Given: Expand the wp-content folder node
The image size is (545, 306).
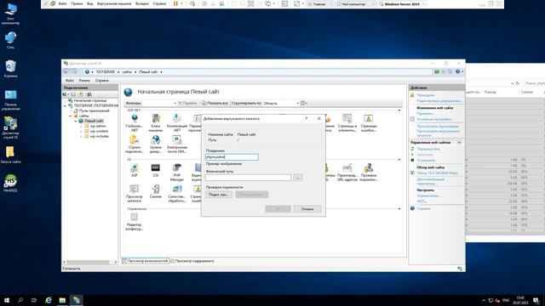Looking at the screenshot, I should pos(82,131).
